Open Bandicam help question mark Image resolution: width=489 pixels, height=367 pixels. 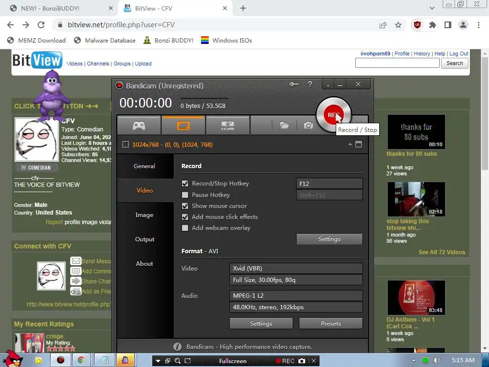[x=309, y=84]
